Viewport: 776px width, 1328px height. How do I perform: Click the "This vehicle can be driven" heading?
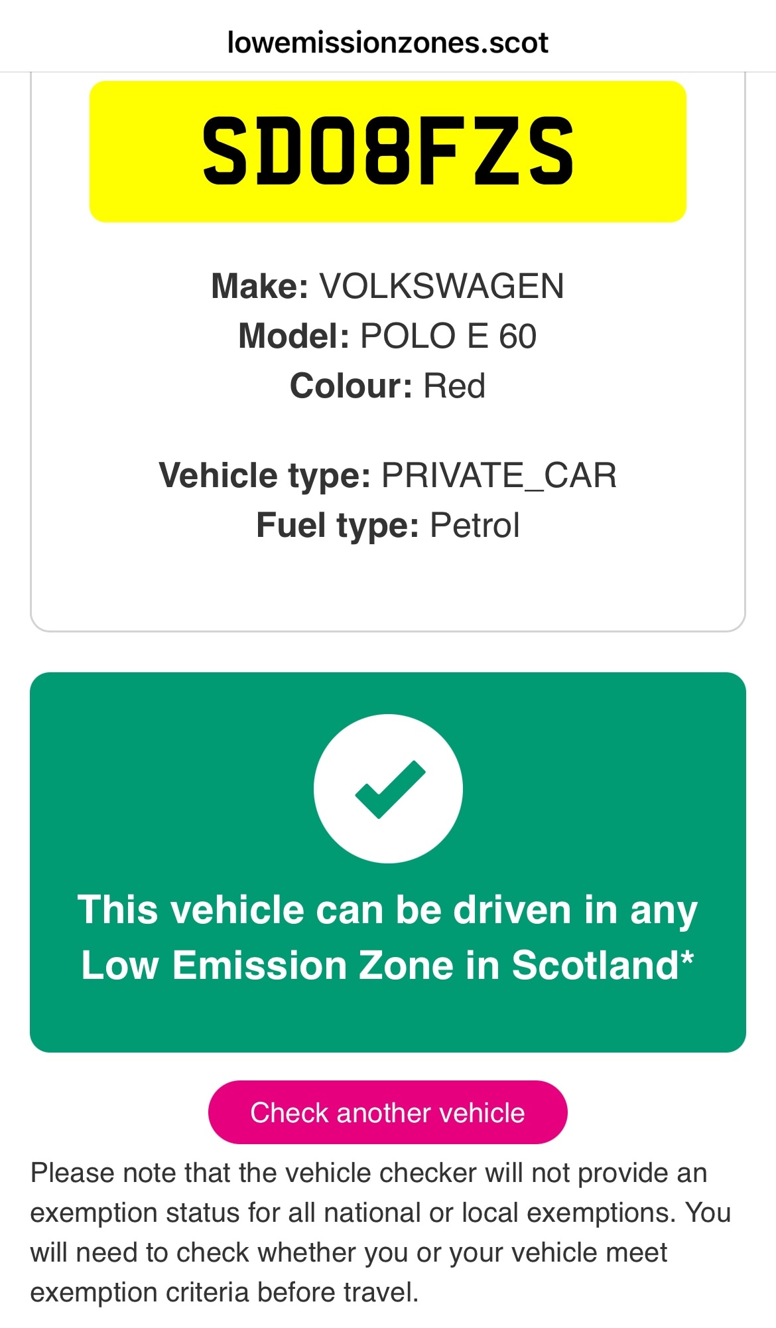[x=388, y=909]
